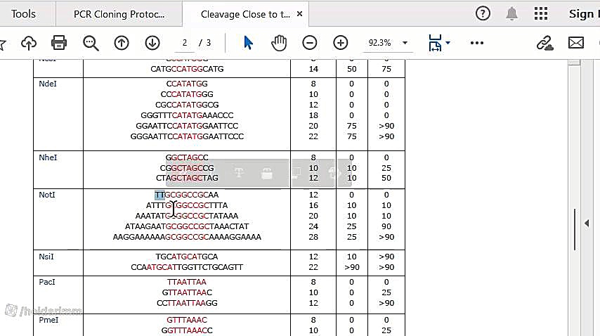
Task: Click the NheI enzyme name
Action: [x=48, y=157]
